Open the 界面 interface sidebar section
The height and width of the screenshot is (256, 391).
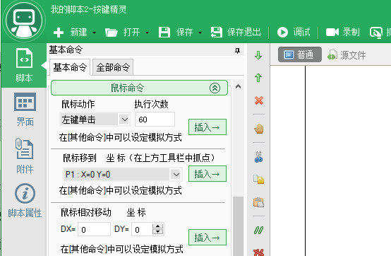tap(25, 110)
